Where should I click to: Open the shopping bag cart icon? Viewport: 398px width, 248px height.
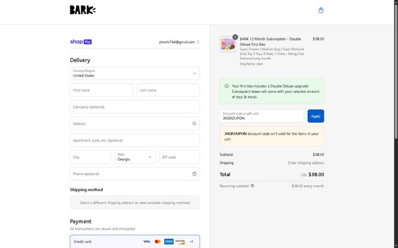click(321, 10)
